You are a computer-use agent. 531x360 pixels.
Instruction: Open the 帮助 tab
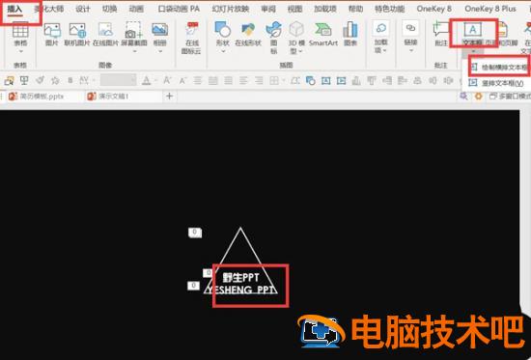pyautogui.click(x=355, y=9)
